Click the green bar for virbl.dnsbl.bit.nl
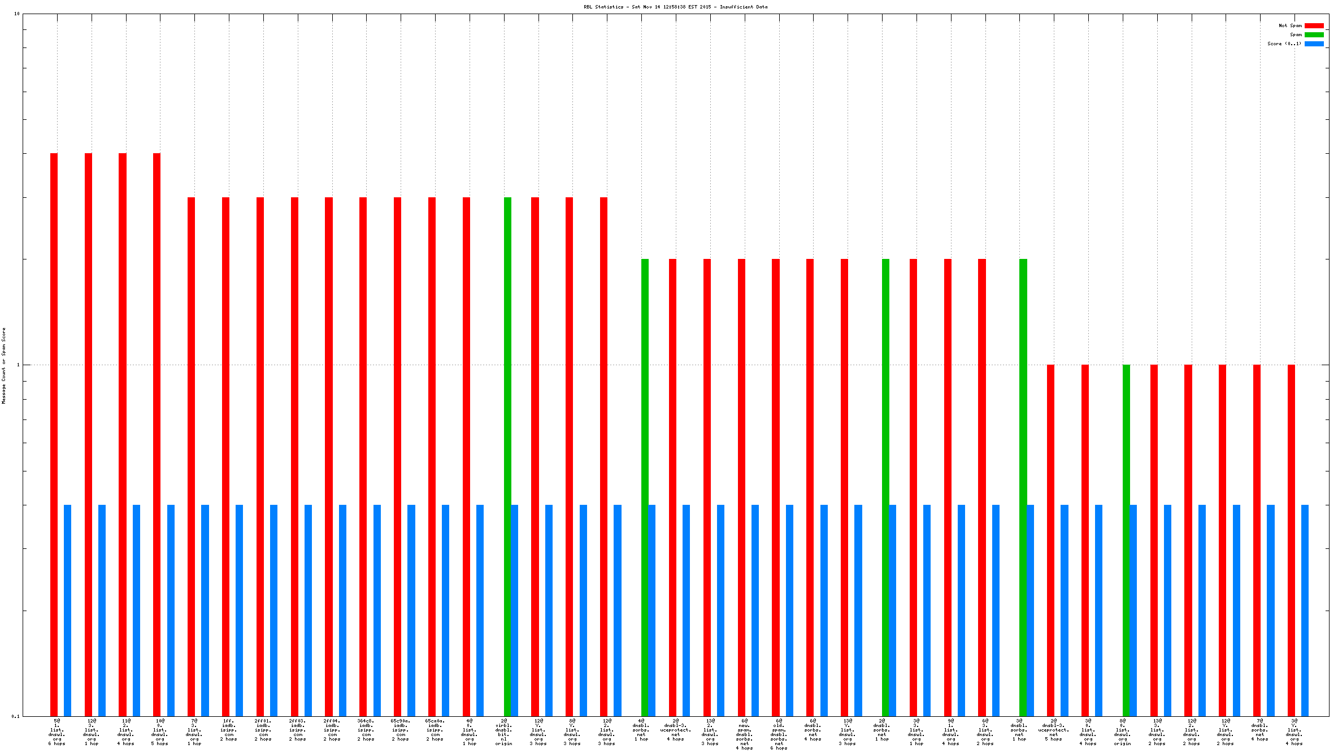This screenshot has height=753, width=1338. click(x=507, y=452)
